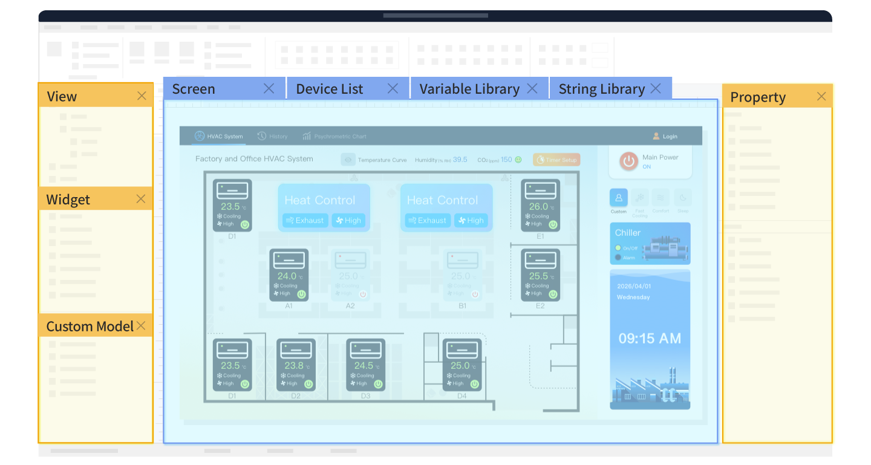871x465 pixels.
Task: Switch to the Screen tab
Action: (x=224, y=88)
